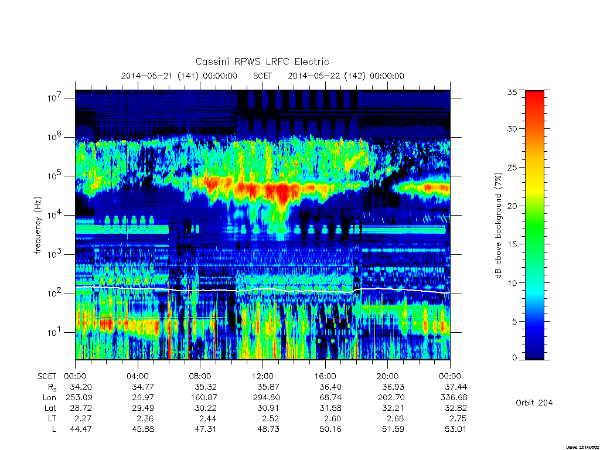Image resolution: width=600 pixels, height=450 pixels.
Task: Click the 04:00 time tick label
Action: (x=137, y=377)
